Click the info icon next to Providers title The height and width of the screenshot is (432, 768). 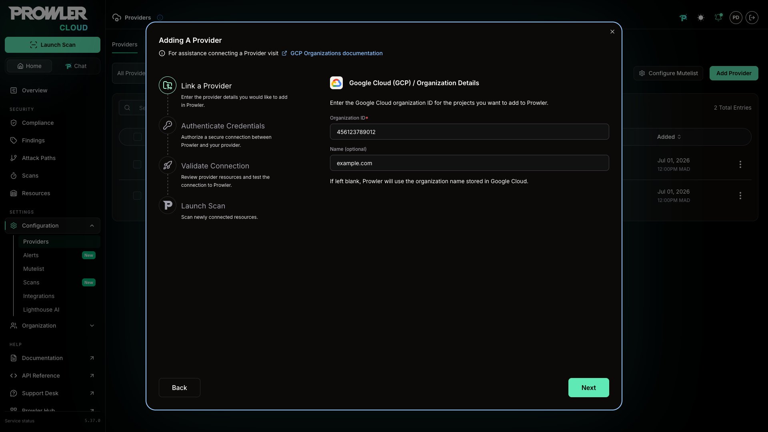(160, 18)
